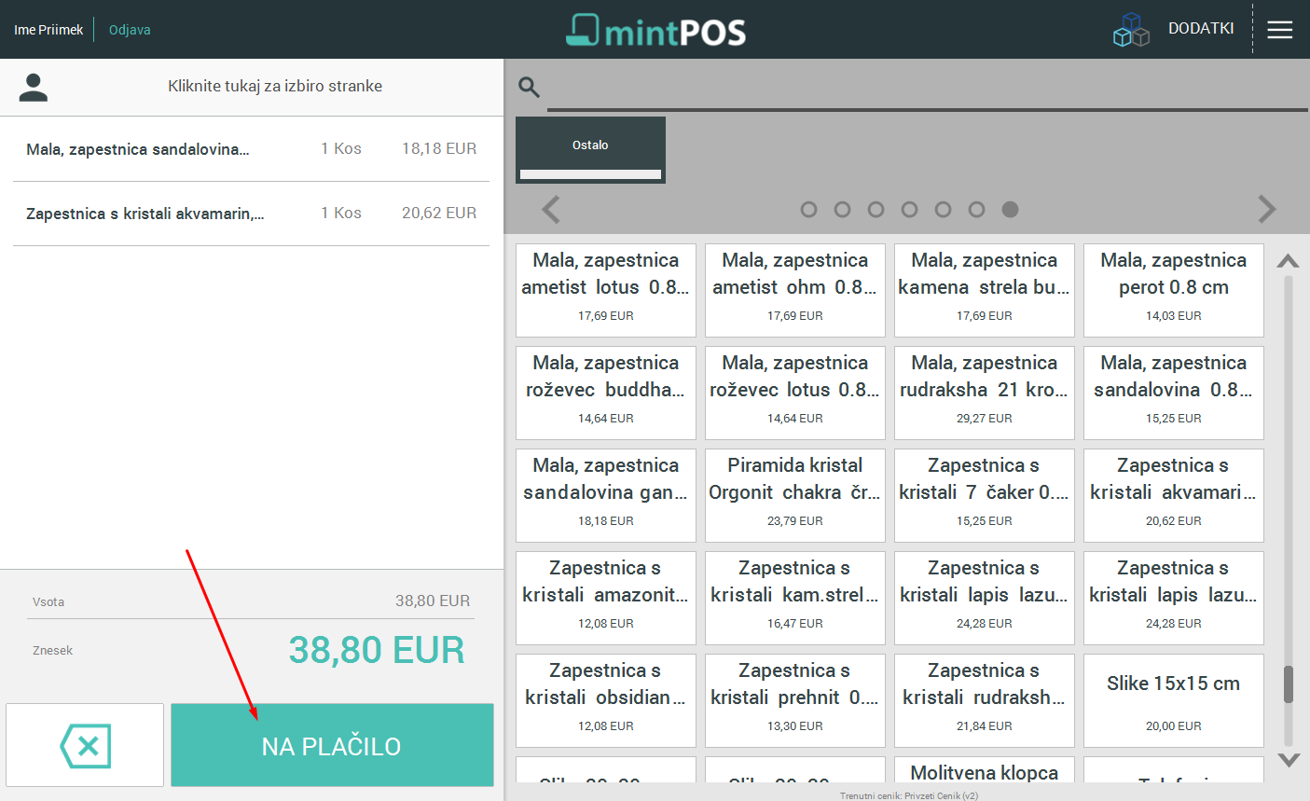Clear the cart with the X button
Screen dimensions: 1310x801
click(85, 746)
